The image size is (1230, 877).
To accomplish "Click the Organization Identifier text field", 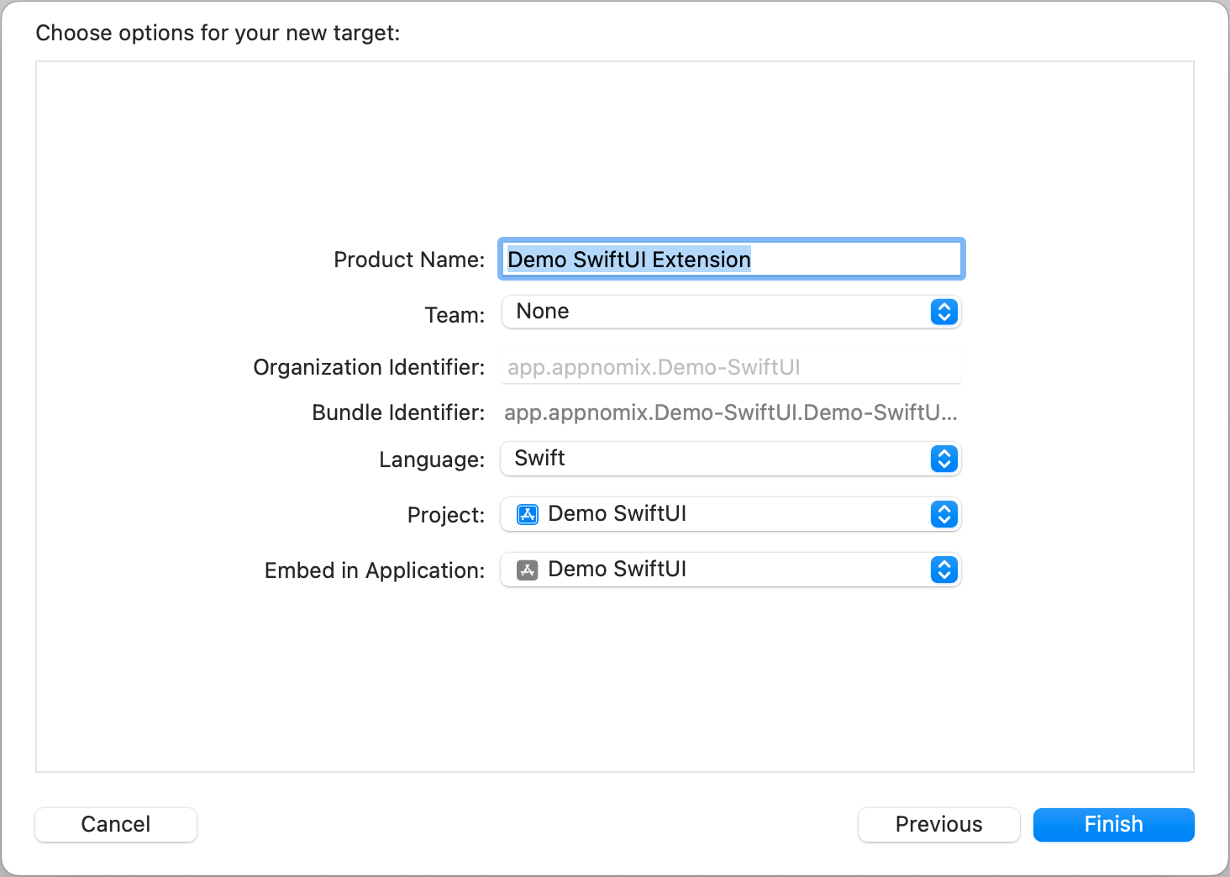I will point(731,367).
